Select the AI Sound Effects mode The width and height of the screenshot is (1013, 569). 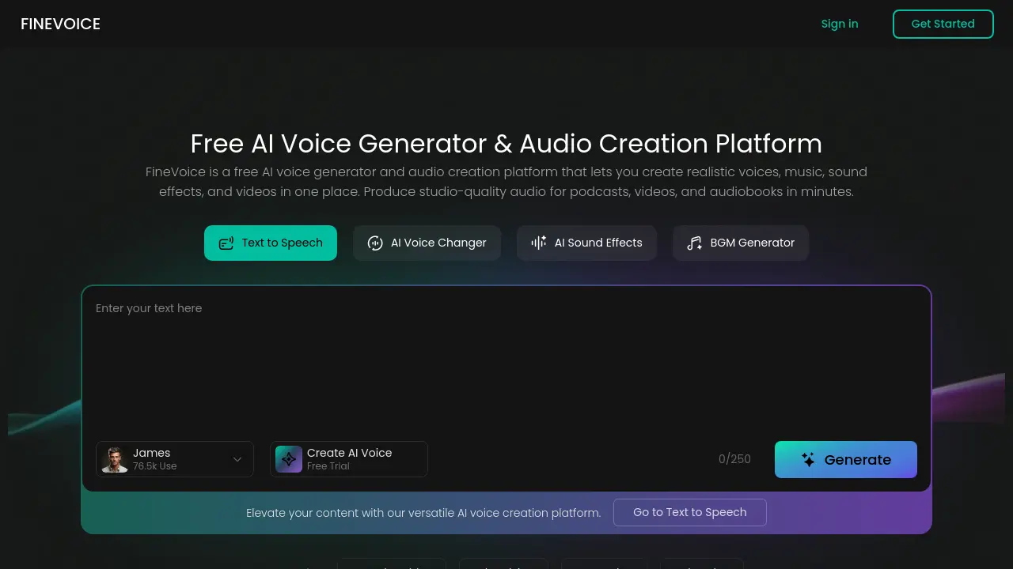pyautogui.click(x=586, y=243)
